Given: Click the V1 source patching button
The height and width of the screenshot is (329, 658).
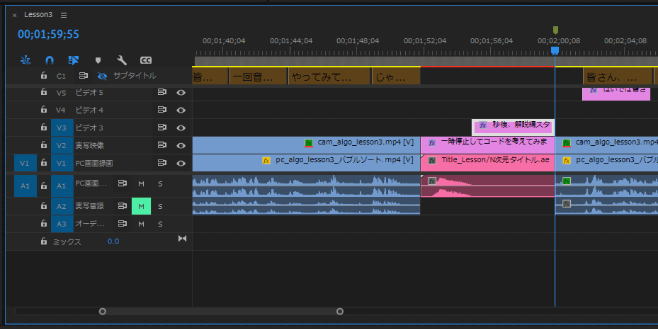Looking at the screenshot, I should tap(25, 163).
